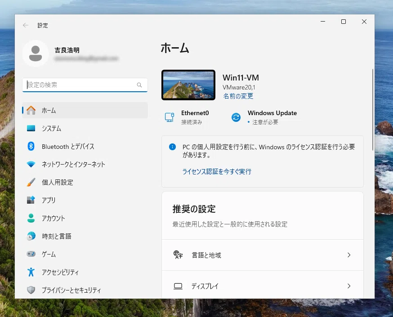Click the 個人用設定 paintbrush icon
Viewport: 393px width, 317px height.
(31, 182)
